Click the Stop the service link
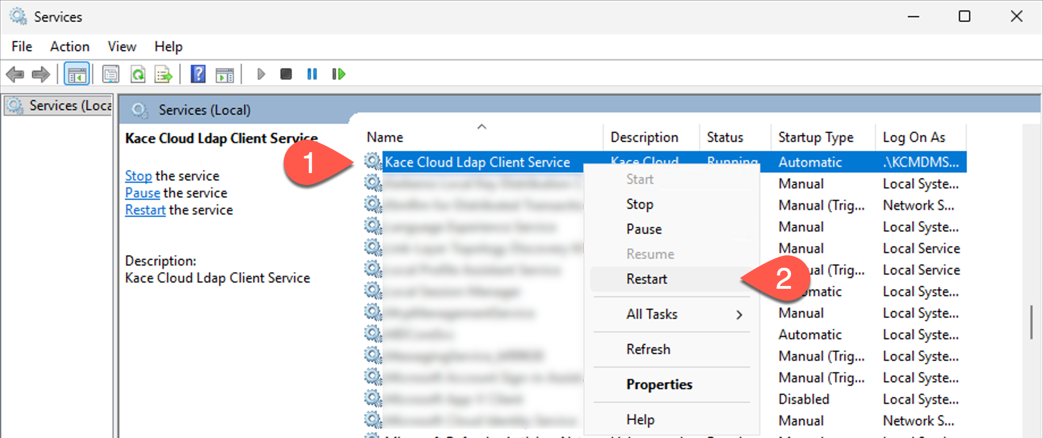Viewport: 1043px width, 438px height. pyautogui.click(x=138, y=176)
